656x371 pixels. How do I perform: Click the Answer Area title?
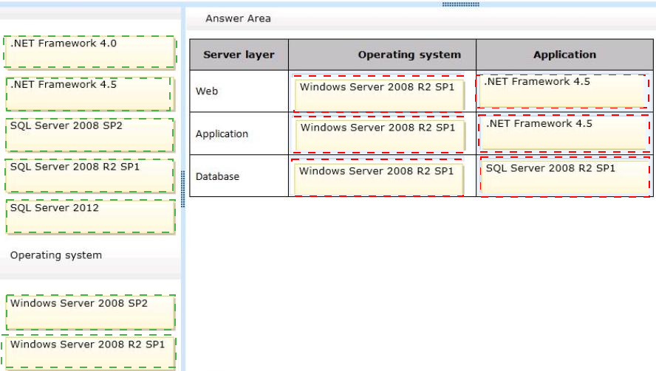[x=238, y=18]
